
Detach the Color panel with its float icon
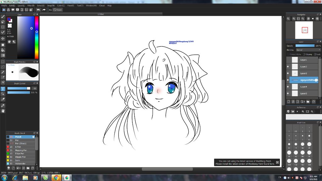tap(35, 14)
